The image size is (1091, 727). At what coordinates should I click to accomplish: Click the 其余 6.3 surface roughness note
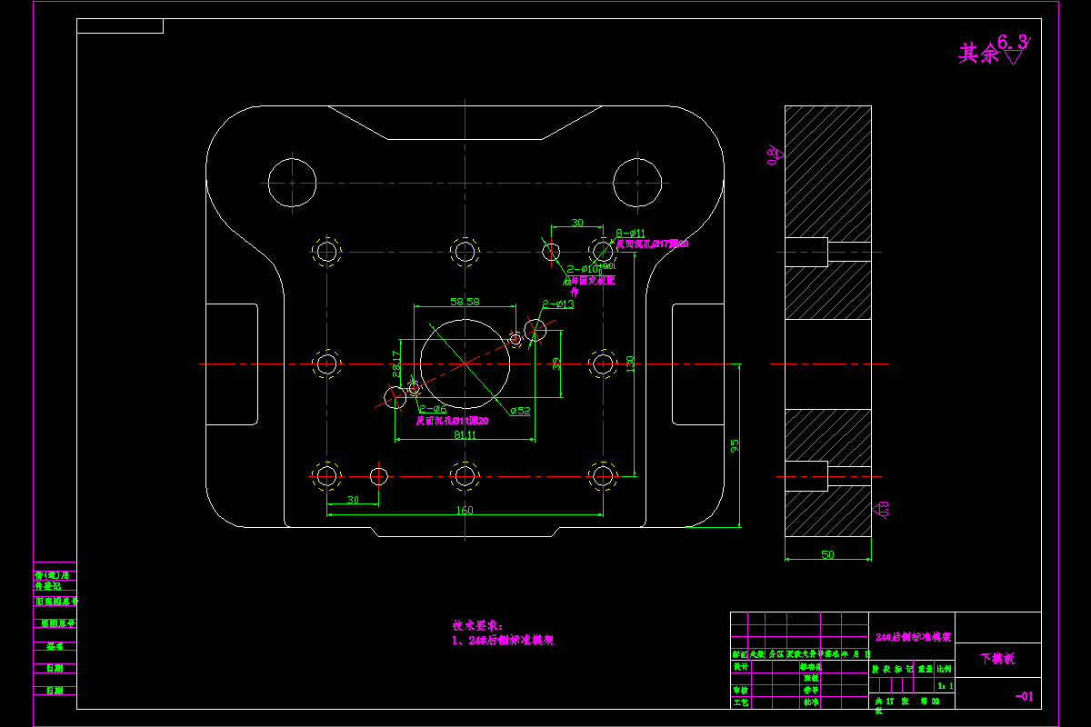[x=993, y=50]
